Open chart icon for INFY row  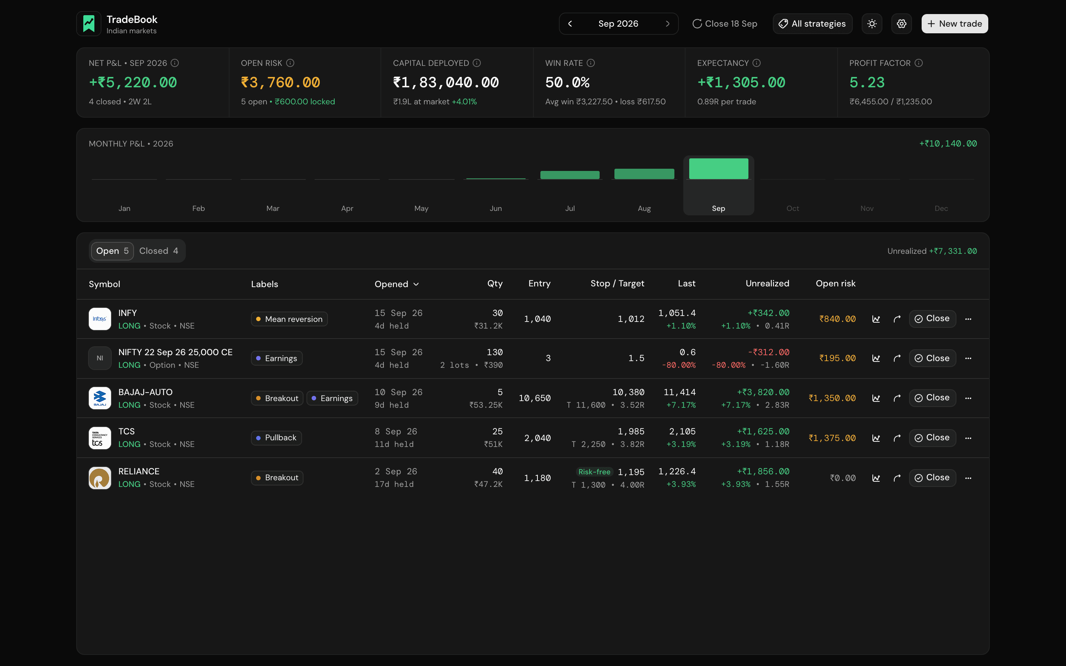pos(876,319)
